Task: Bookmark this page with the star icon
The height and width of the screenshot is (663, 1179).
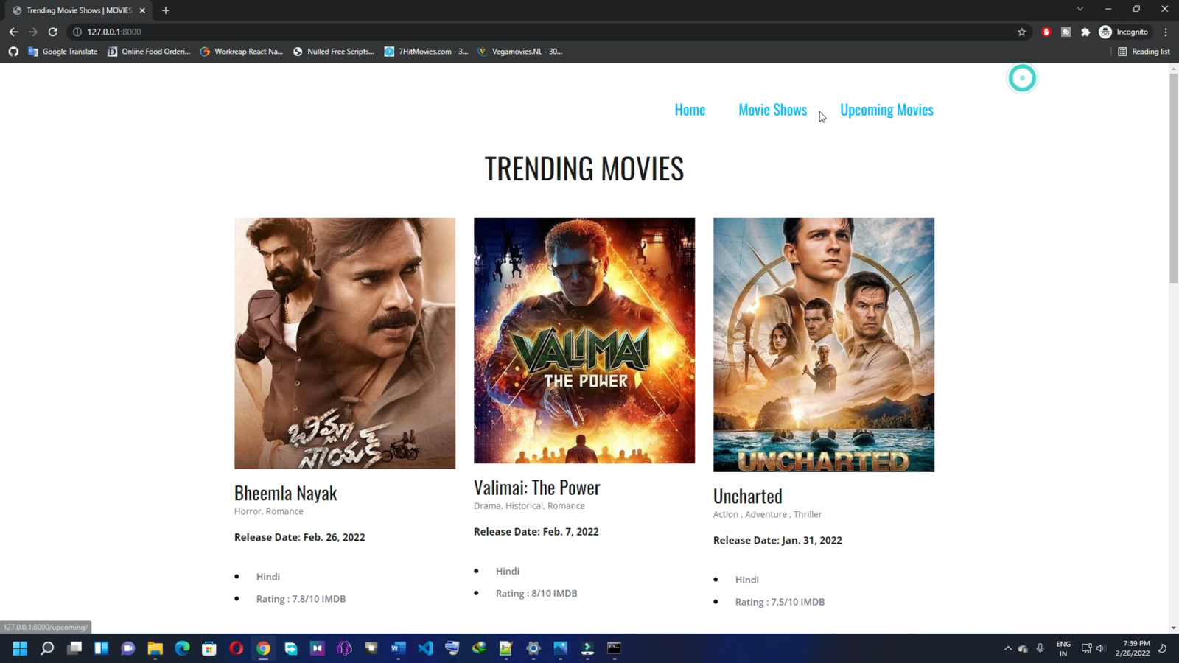Action: (1021, 32)
